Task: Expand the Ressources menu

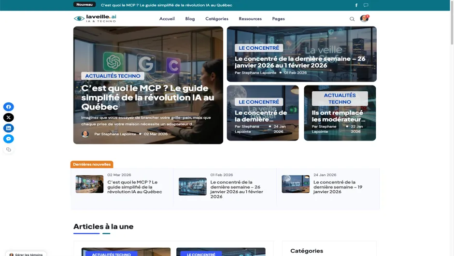Action: pos(250,19)
